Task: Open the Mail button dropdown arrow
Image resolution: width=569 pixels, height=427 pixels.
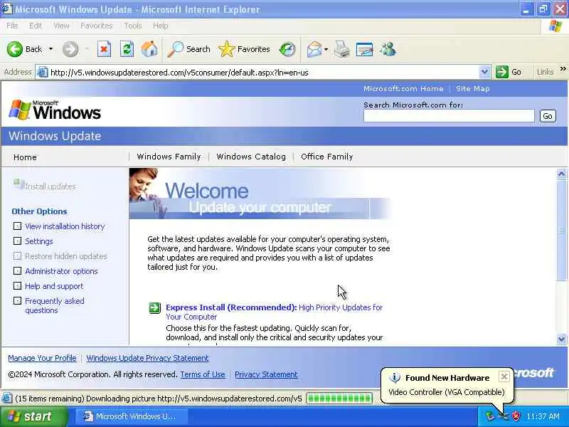Action: pyautogui.click(x=326, y=49)
